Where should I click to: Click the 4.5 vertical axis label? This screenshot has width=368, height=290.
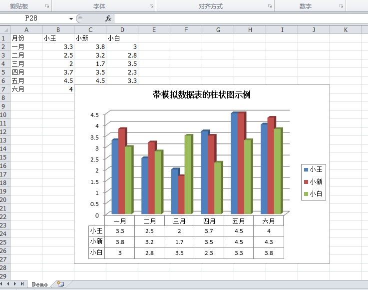tap(94, 115)
